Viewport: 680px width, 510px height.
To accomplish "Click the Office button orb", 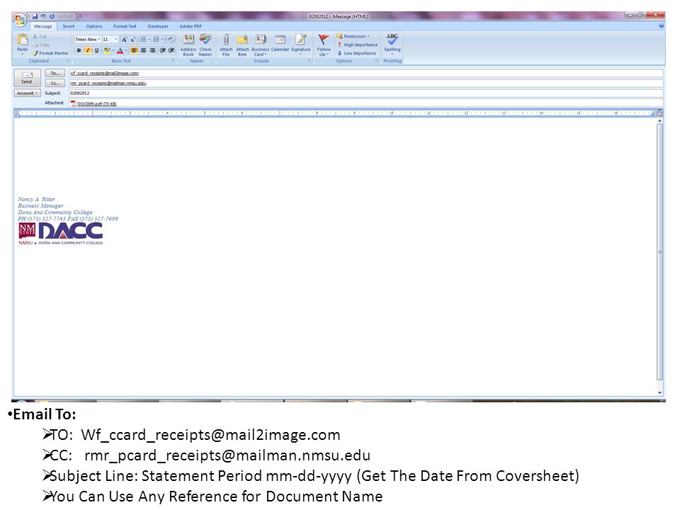I will point(20,20).
